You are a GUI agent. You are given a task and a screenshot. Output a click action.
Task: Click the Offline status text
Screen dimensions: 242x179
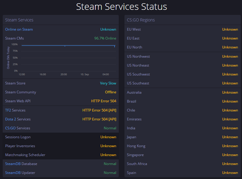111,92
